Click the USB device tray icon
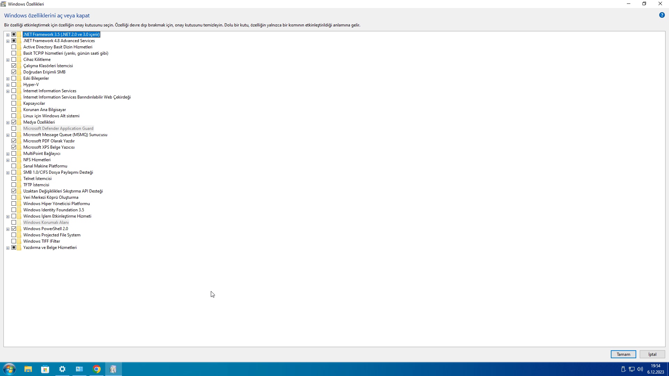The width and height of the screenshot is (669, 376). tap(623, 369)
